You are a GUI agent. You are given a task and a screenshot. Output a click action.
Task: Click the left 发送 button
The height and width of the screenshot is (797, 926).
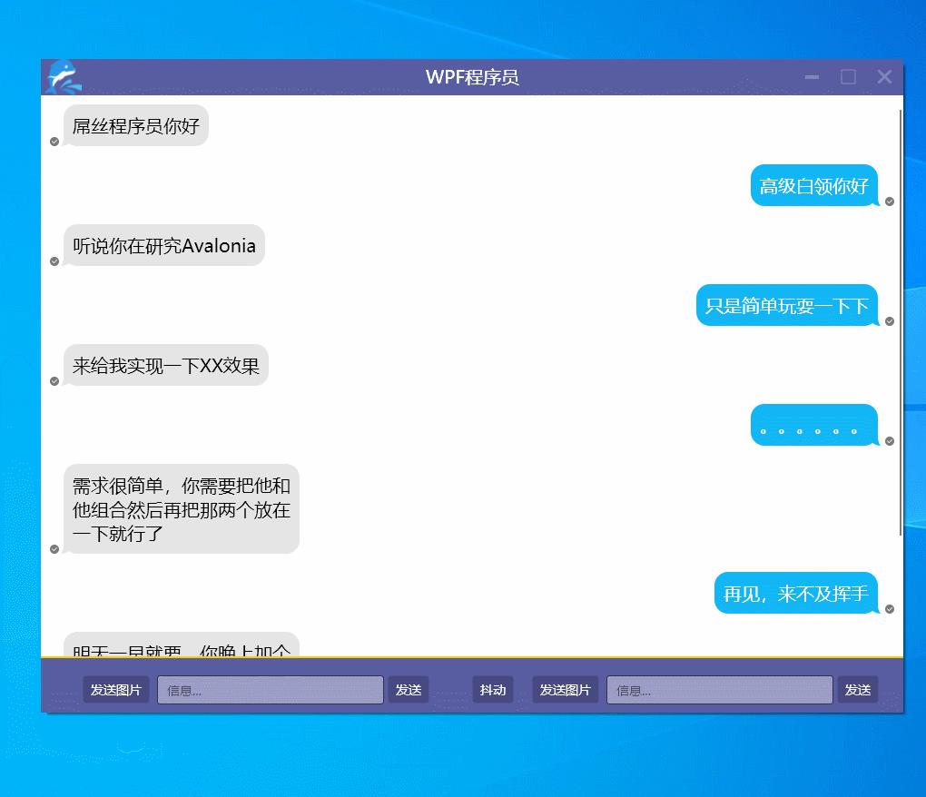click(409, 690)
